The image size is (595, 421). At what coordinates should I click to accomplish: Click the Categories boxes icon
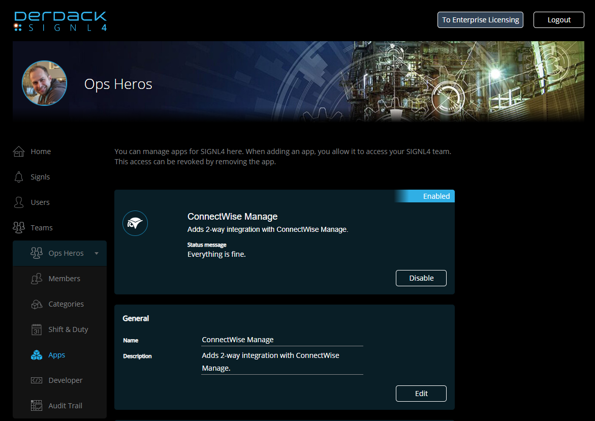(37, 304)
